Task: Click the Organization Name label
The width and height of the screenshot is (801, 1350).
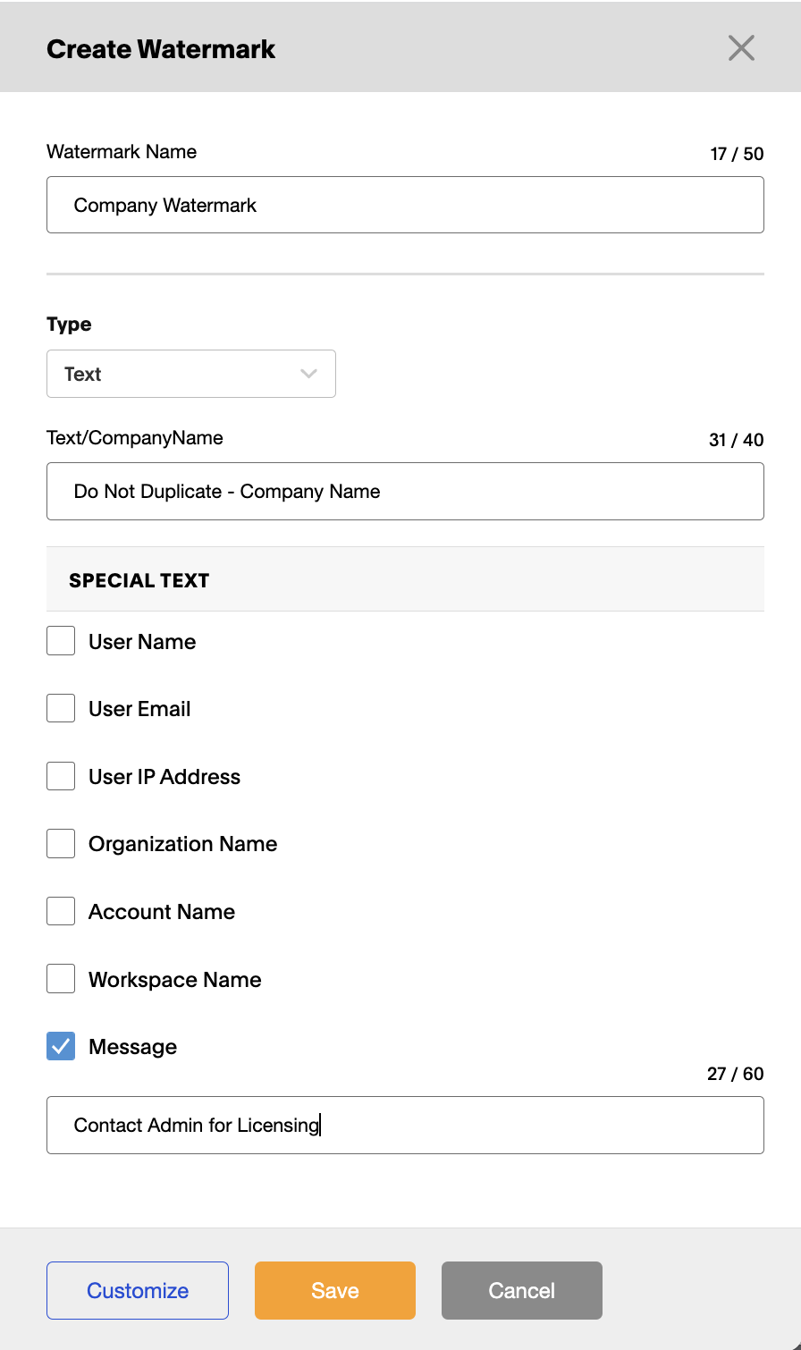Action: pos(183,844)
